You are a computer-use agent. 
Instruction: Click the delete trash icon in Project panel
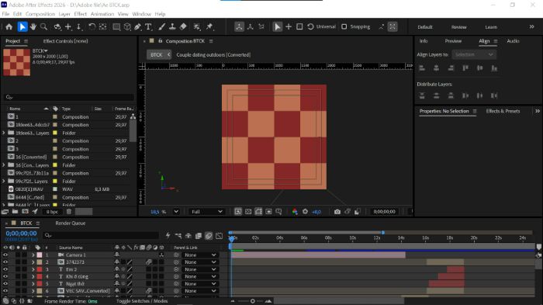(69, 211)
